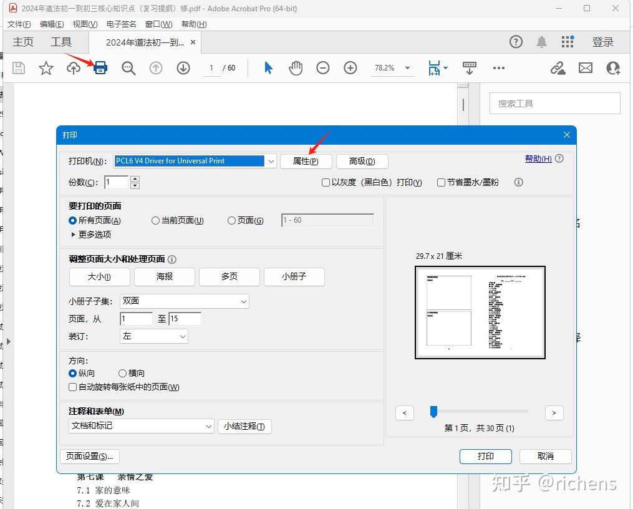Click the find text magnifier icon
Image resolution: width=633 pixels, height=509 pixels.
pos(128,68)
